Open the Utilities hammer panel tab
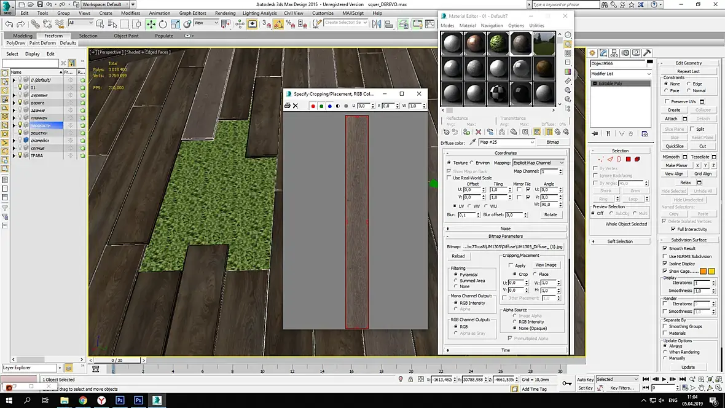Image resolution: width=725 pixels, height=408 pixels. click(x=647, y=53)
